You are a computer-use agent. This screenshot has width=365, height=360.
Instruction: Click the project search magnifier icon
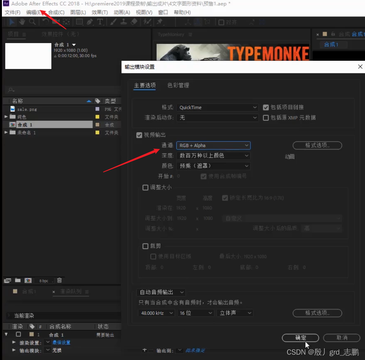tap(11, 90)
